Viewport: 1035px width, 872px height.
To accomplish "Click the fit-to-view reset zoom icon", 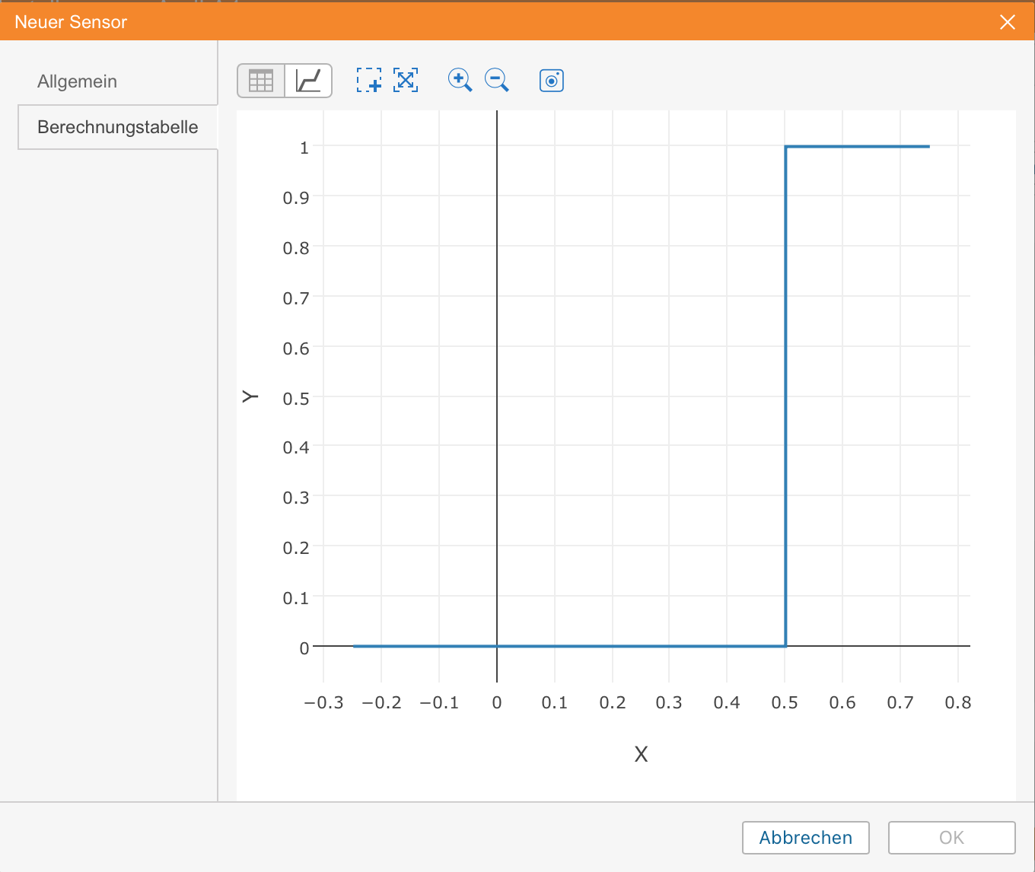I will coord(406,80).
